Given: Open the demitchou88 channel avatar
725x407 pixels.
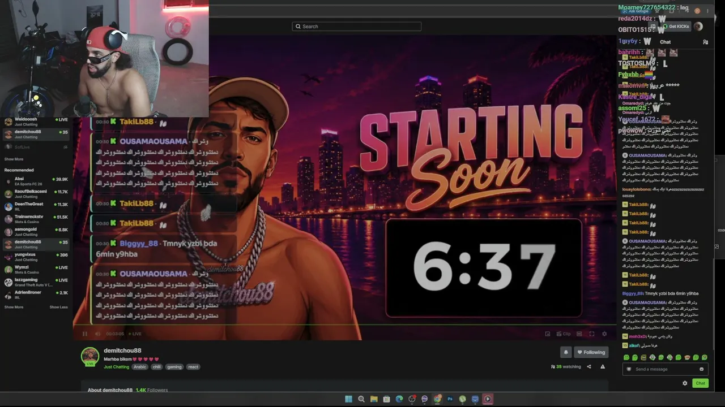Looking at the screenshot, I should click(x=90, y=357).
